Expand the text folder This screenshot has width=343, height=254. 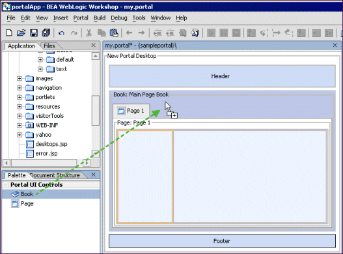(x=40, y=69)
